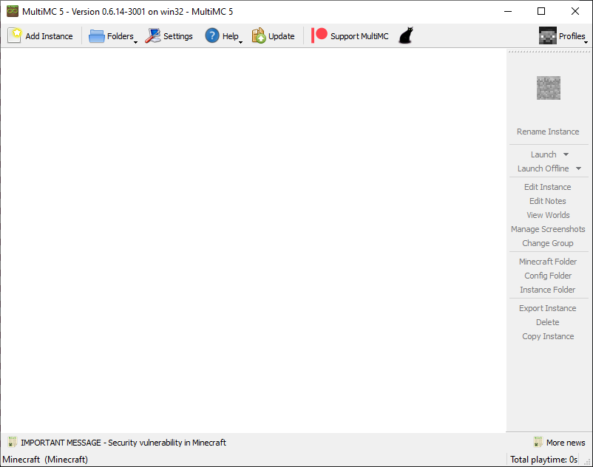Click Delete in the instance sidebar
593x467 pixels.
click(x=547, y=322)
